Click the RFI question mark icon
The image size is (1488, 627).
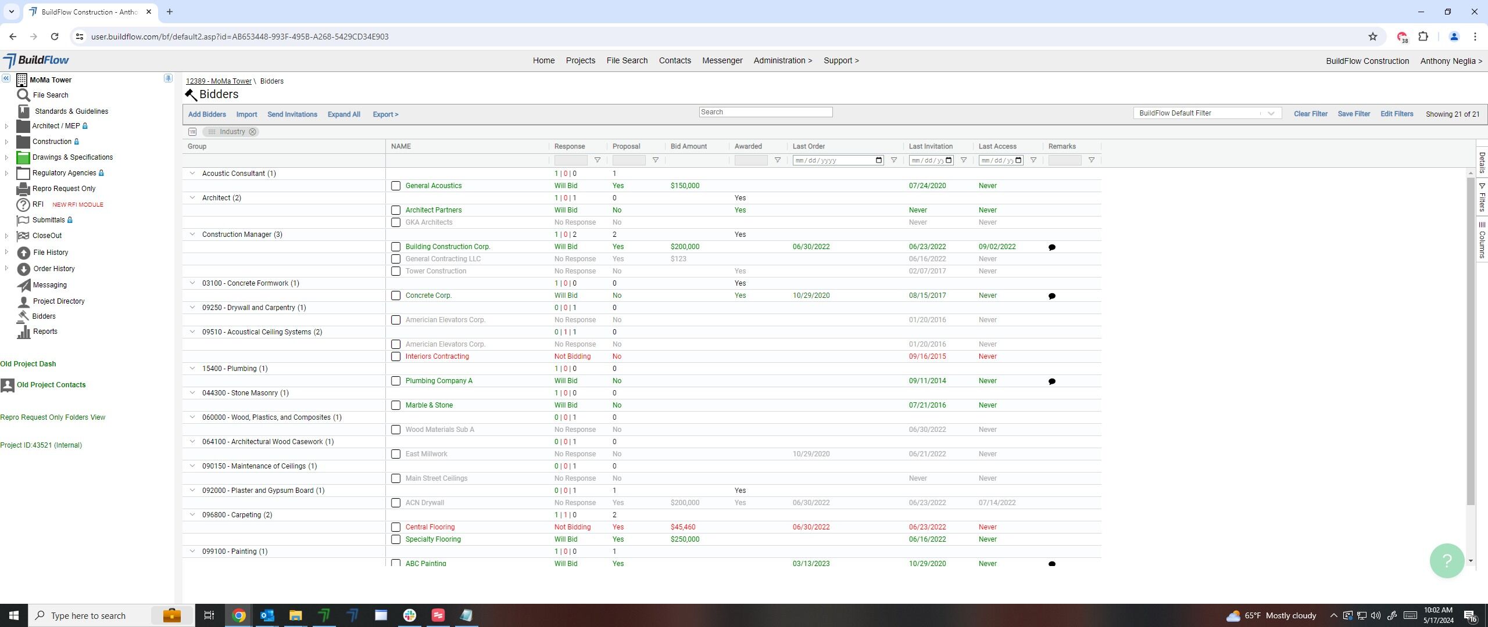23,205
